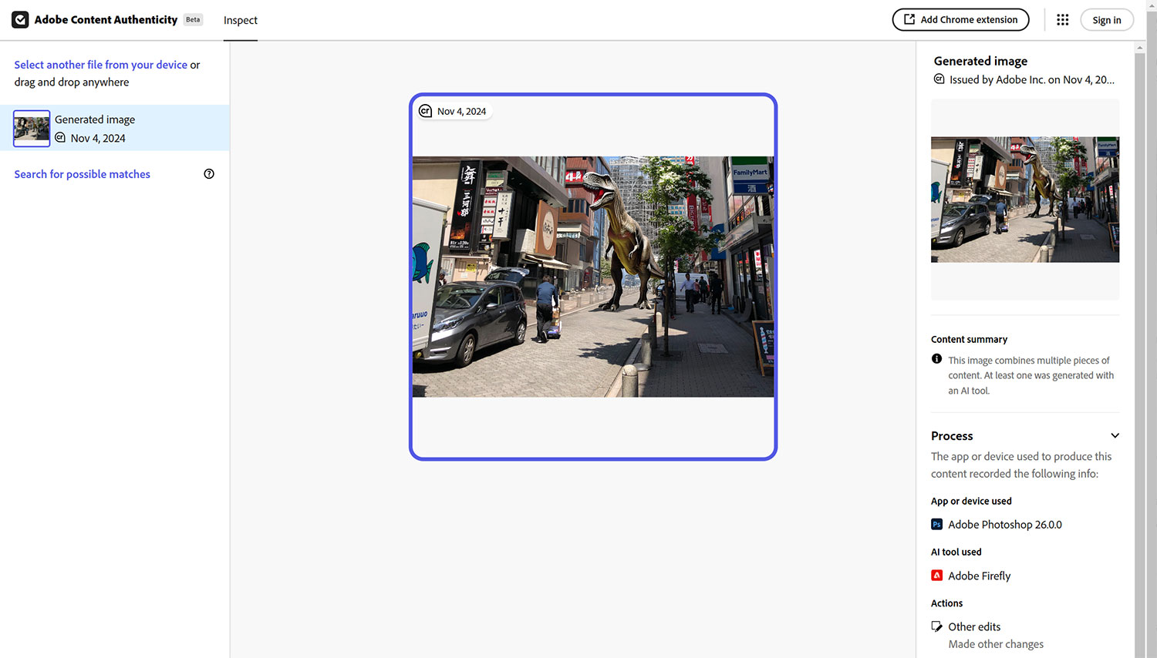
Task: Click the right panel vertical scrollbar
Action: 1140,308
